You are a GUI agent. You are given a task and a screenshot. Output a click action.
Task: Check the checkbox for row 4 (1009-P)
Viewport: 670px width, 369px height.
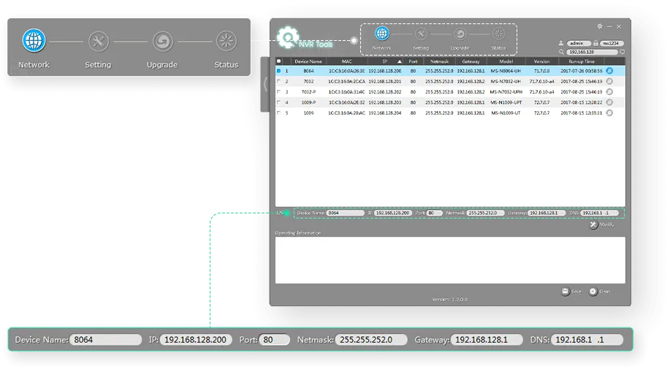pos(279,102)
